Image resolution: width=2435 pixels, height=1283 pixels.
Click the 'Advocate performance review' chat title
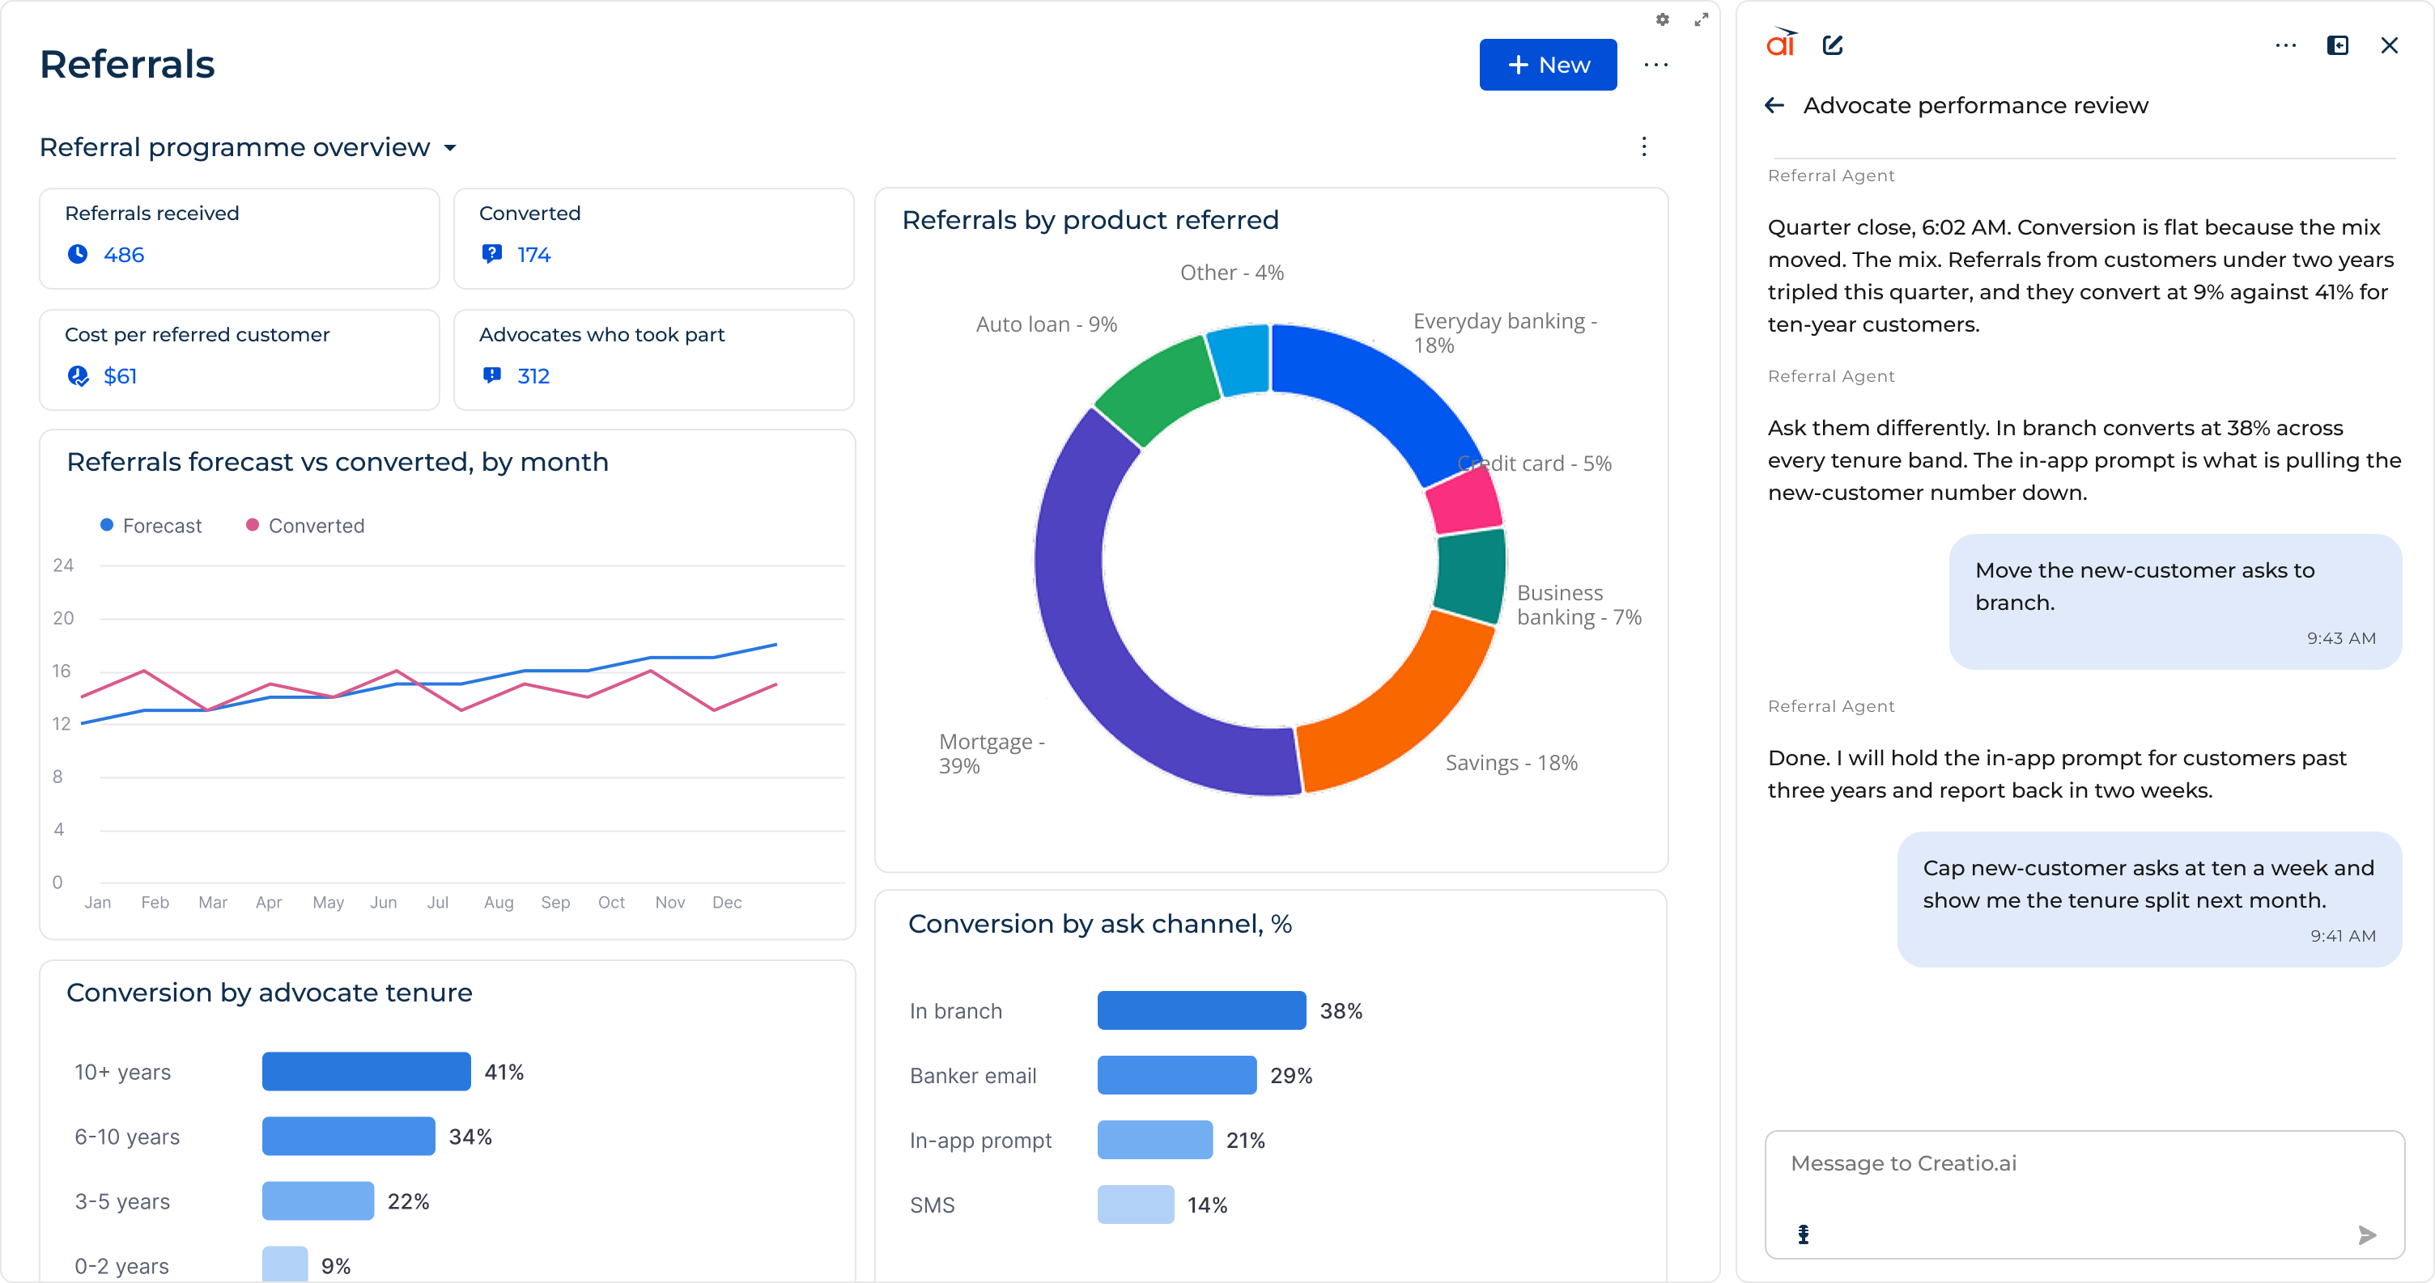(x=1975, y=105)
